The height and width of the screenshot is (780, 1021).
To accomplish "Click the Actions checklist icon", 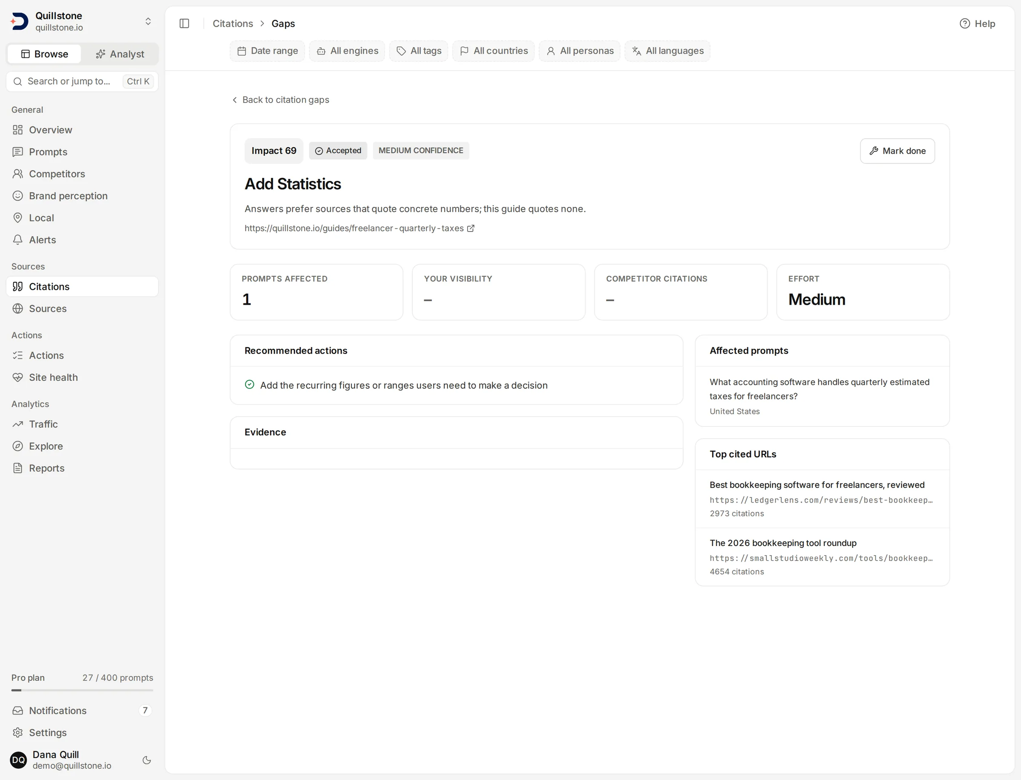I will 17,355.
